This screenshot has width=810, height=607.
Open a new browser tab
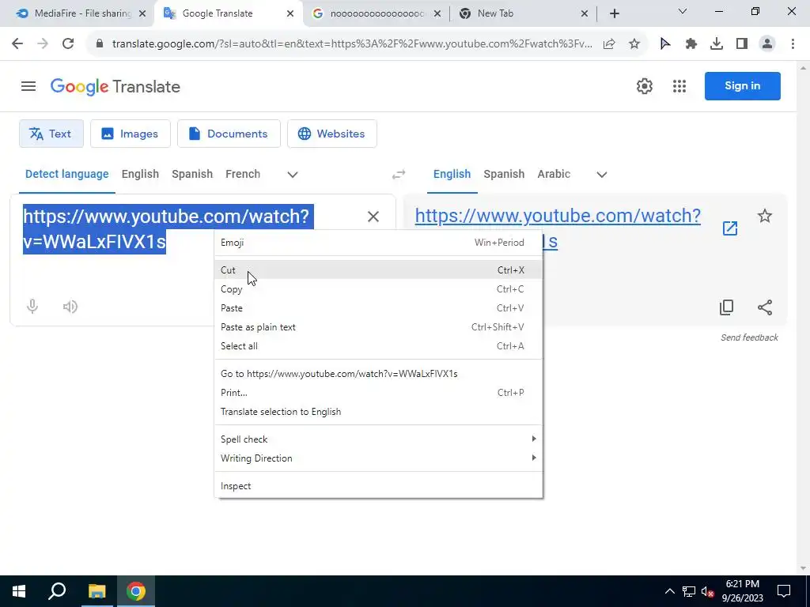(x=614, y=14)
